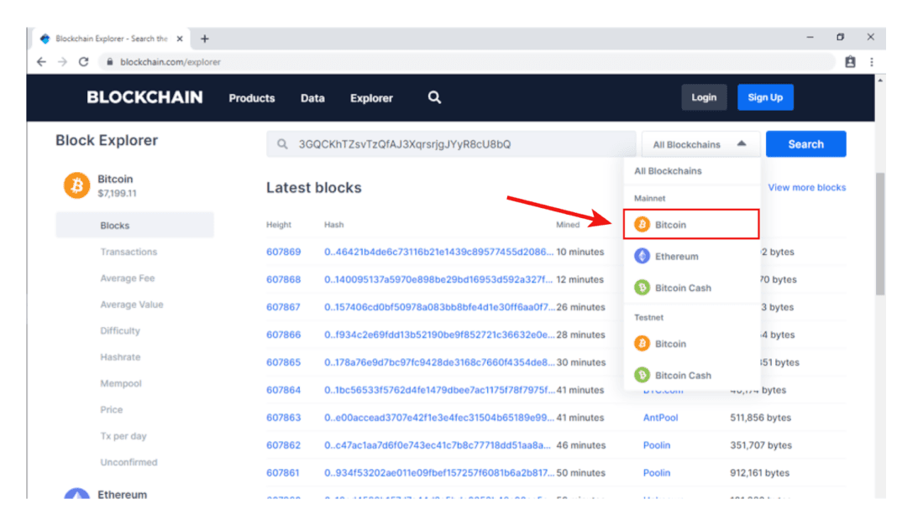Reload the page with the refresh icon
Viewport: 897px width, 520px height.
[x=83, y=62]
